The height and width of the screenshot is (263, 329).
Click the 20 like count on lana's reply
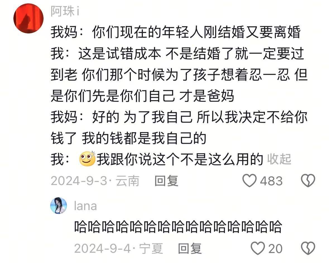tap(275, 249)
